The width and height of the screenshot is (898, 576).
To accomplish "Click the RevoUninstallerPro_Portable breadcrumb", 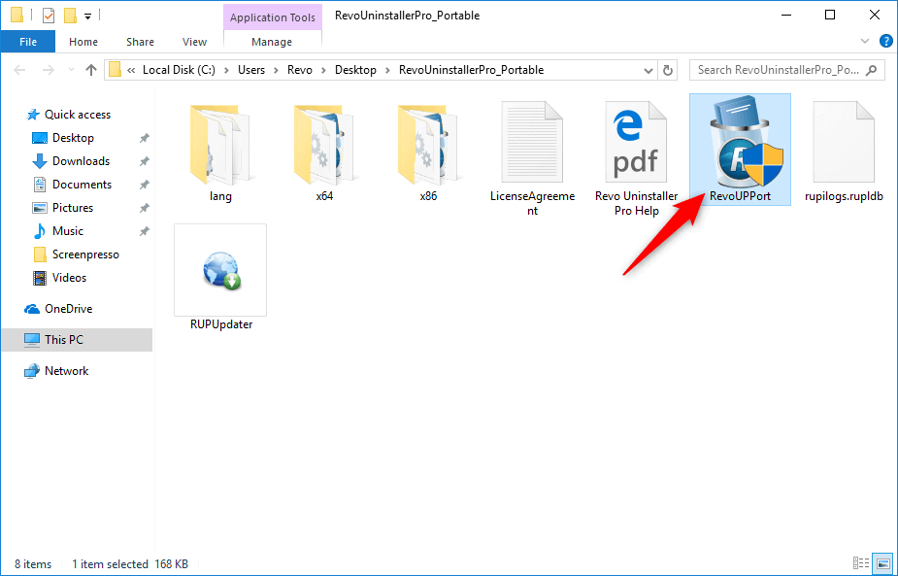I will pyautogui.click(x=472, y=70).
